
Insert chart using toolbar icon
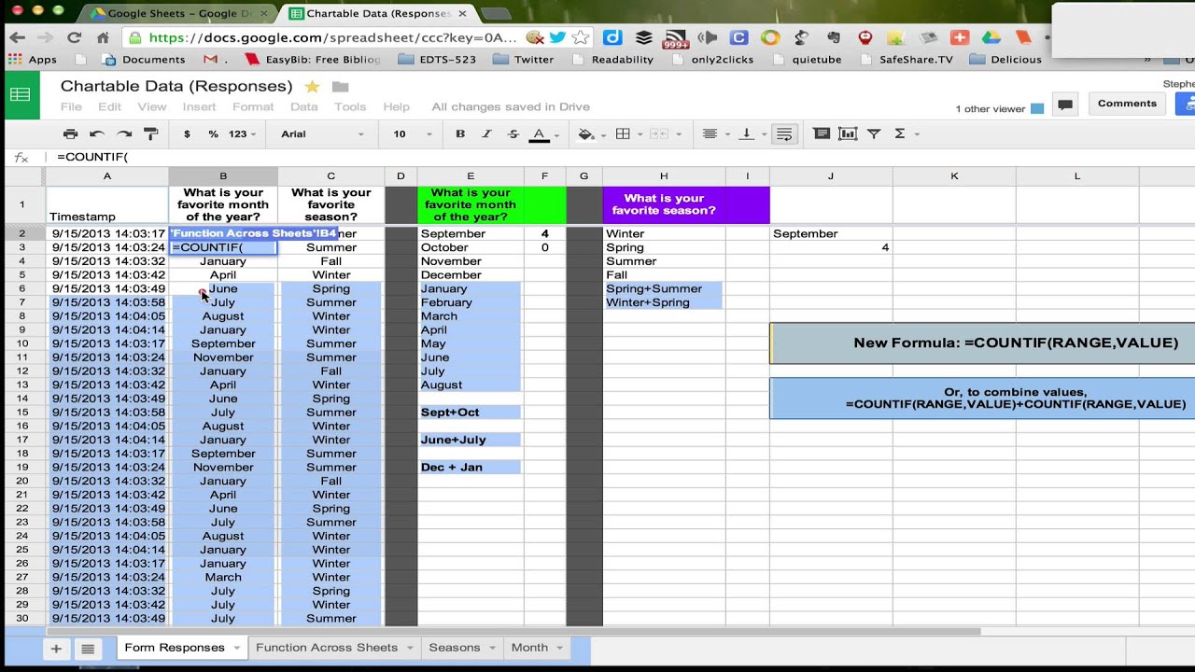click(848, 134)
